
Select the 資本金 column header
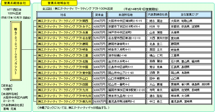(x=99, y=15)
